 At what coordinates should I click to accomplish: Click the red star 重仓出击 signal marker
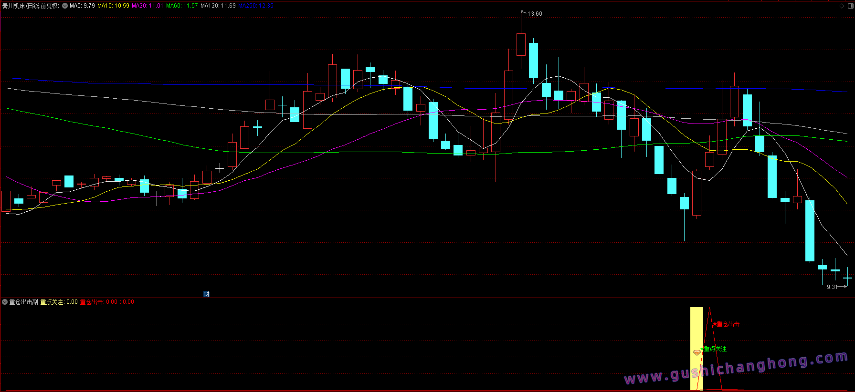click(x=726, y=324)
